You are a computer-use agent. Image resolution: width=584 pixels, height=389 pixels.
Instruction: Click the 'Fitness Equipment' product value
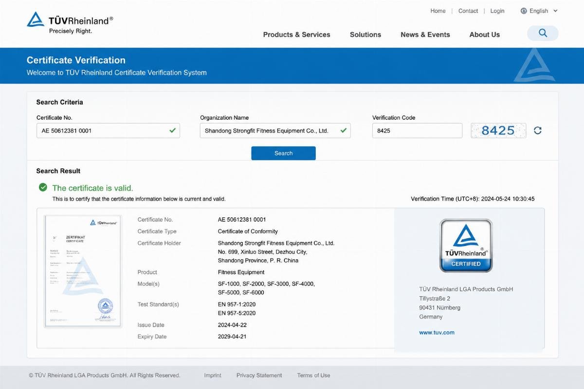tap(241, 272)
